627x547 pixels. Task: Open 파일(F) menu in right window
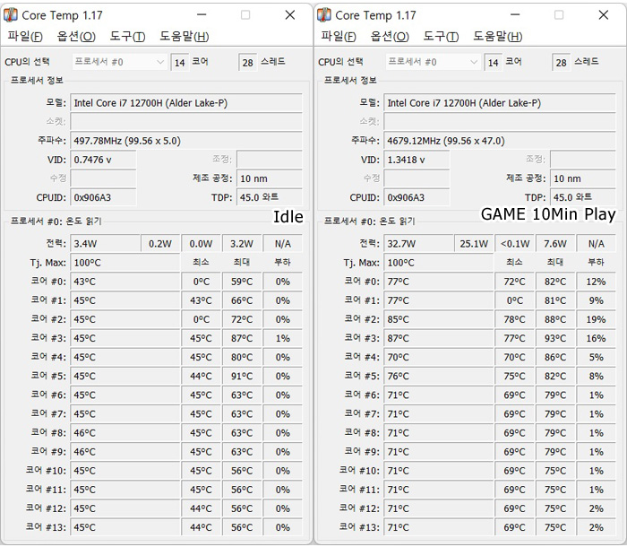pos(339,37)
